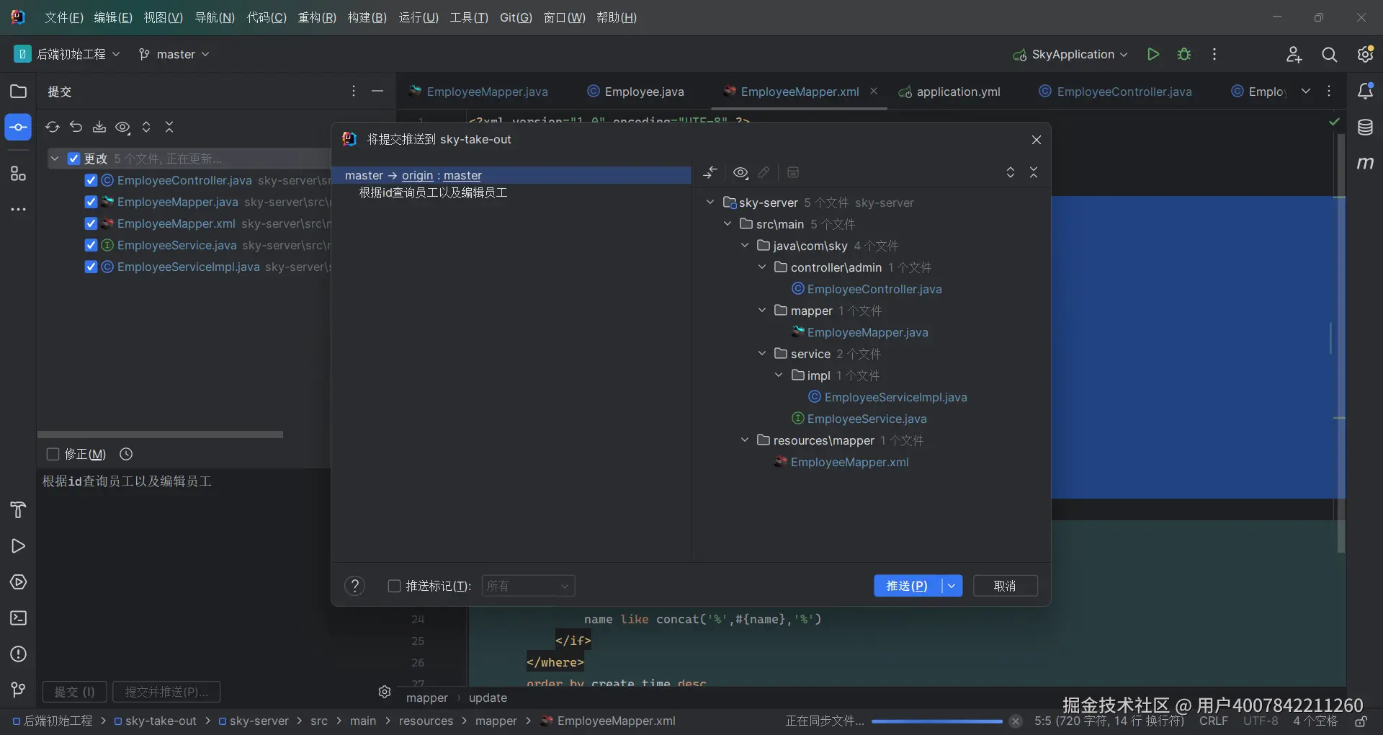Viewport: 1383px width, 735px height.
Task: Click the horizontal scrollbar in changes list
Action: coord(160,435)
